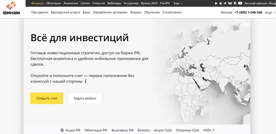Click the round Zen icon before YouTube
This screenshot has height=134, width=276.
235,3
